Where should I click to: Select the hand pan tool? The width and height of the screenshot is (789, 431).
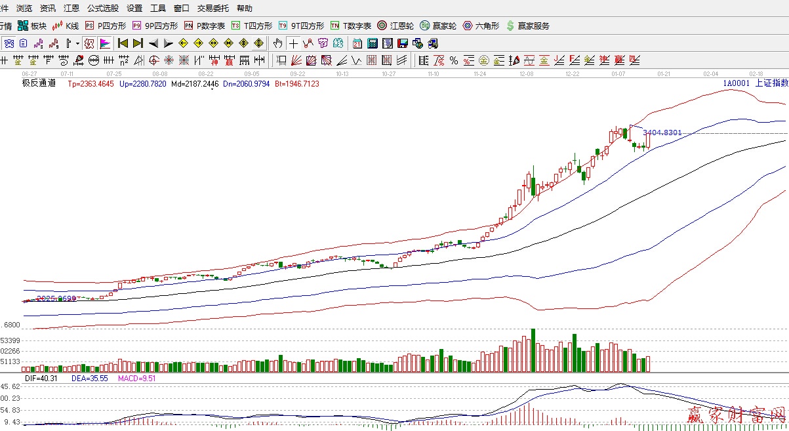click(x=277, y=44)
